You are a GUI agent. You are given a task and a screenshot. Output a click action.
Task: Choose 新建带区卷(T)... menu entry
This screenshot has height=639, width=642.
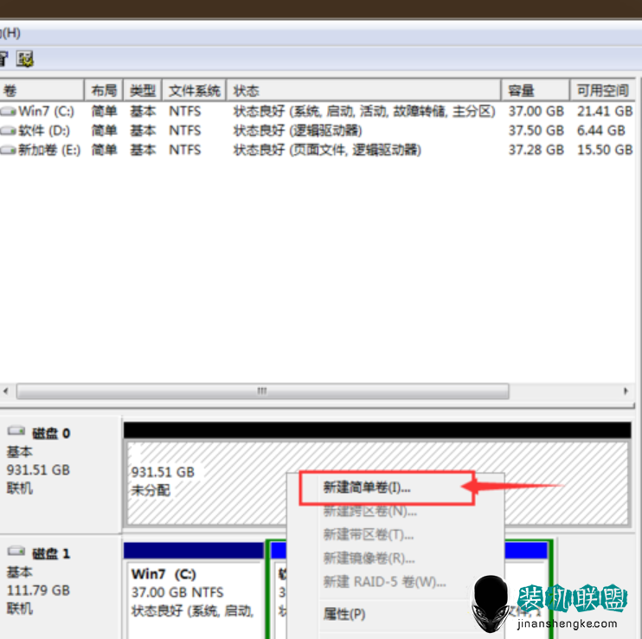click(x=368, y=534)
